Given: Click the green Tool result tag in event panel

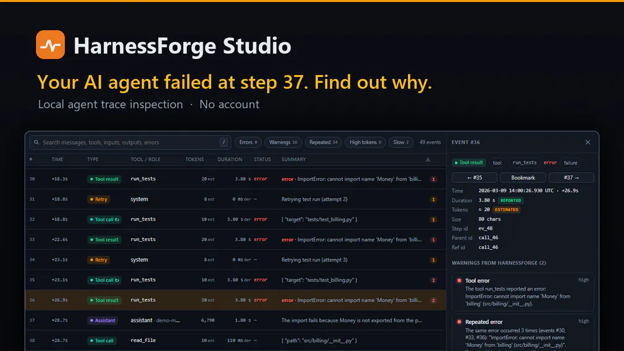Looking at the screenshot, I should [469, 162].
